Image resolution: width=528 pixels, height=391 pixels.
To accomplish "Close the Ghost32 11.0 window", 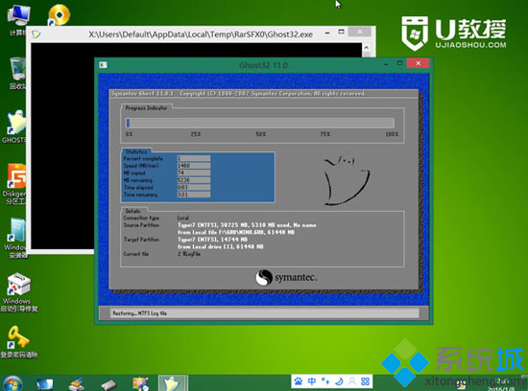I will point(419,63).
